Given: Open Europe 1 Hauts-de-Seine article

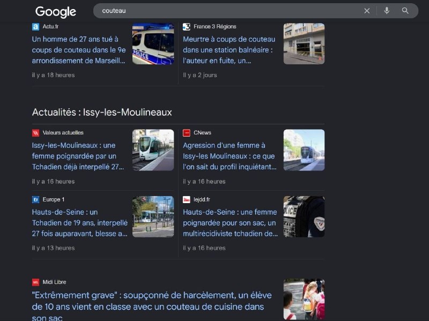Looking at the screenshot, I should 79,223.
